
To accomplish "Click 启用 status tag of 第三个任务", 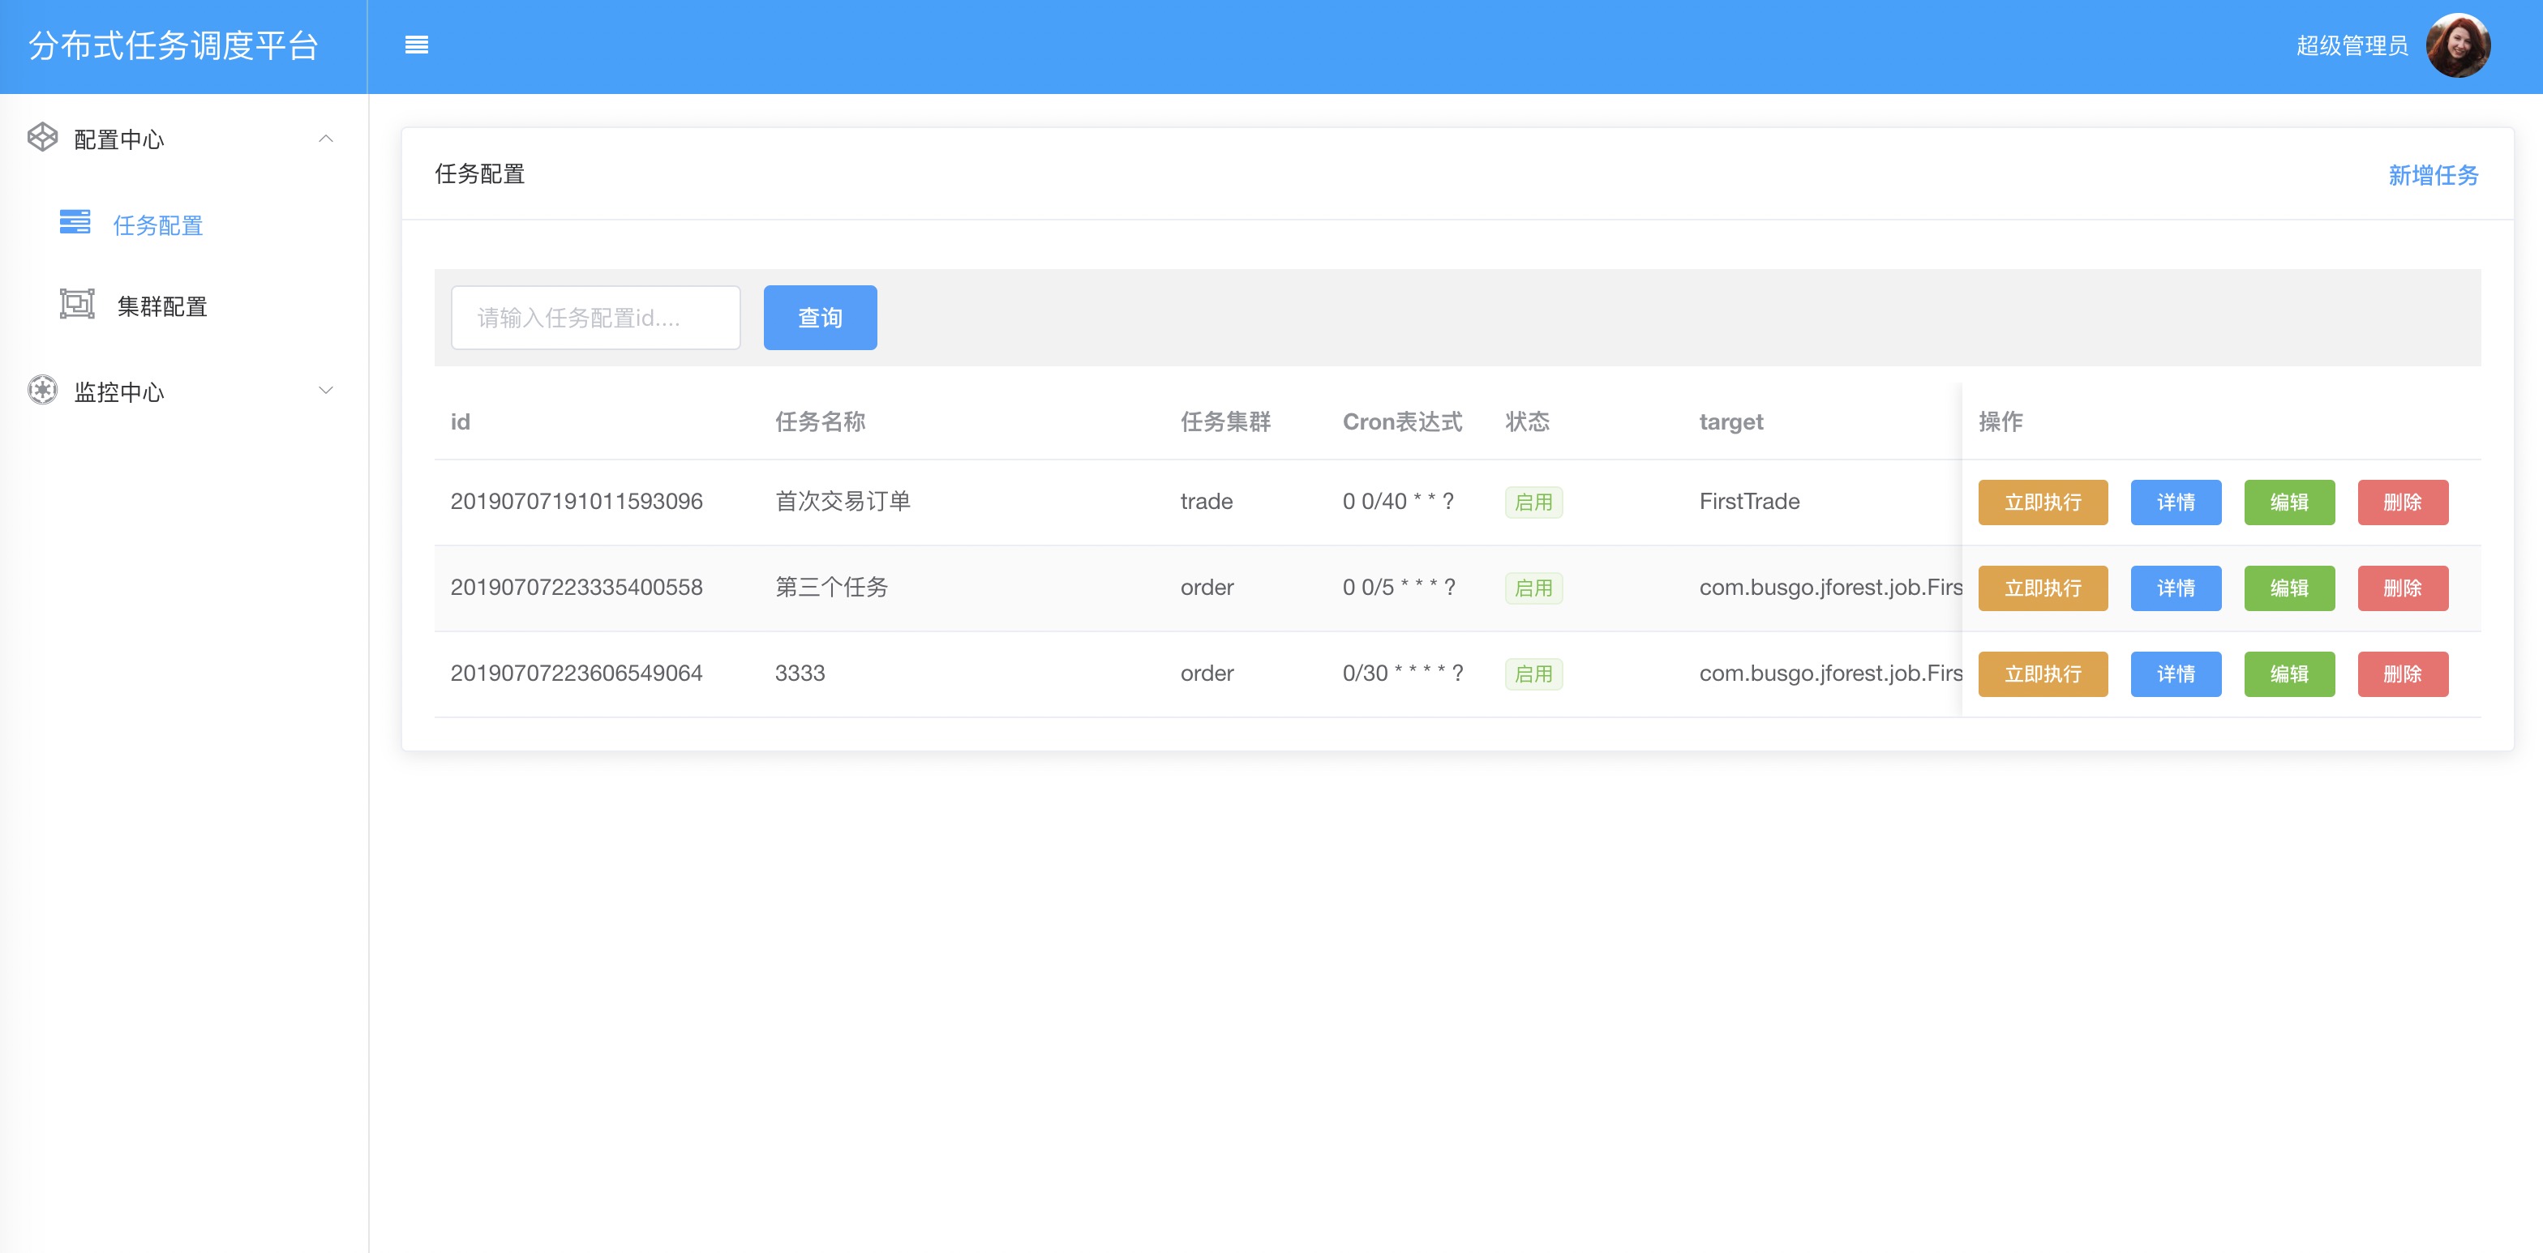I will [x=1532, y=588].
